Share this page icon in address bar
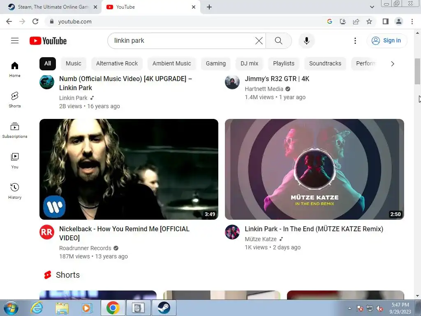The width and height of the screenshot is (421, 316). [356, 21]
